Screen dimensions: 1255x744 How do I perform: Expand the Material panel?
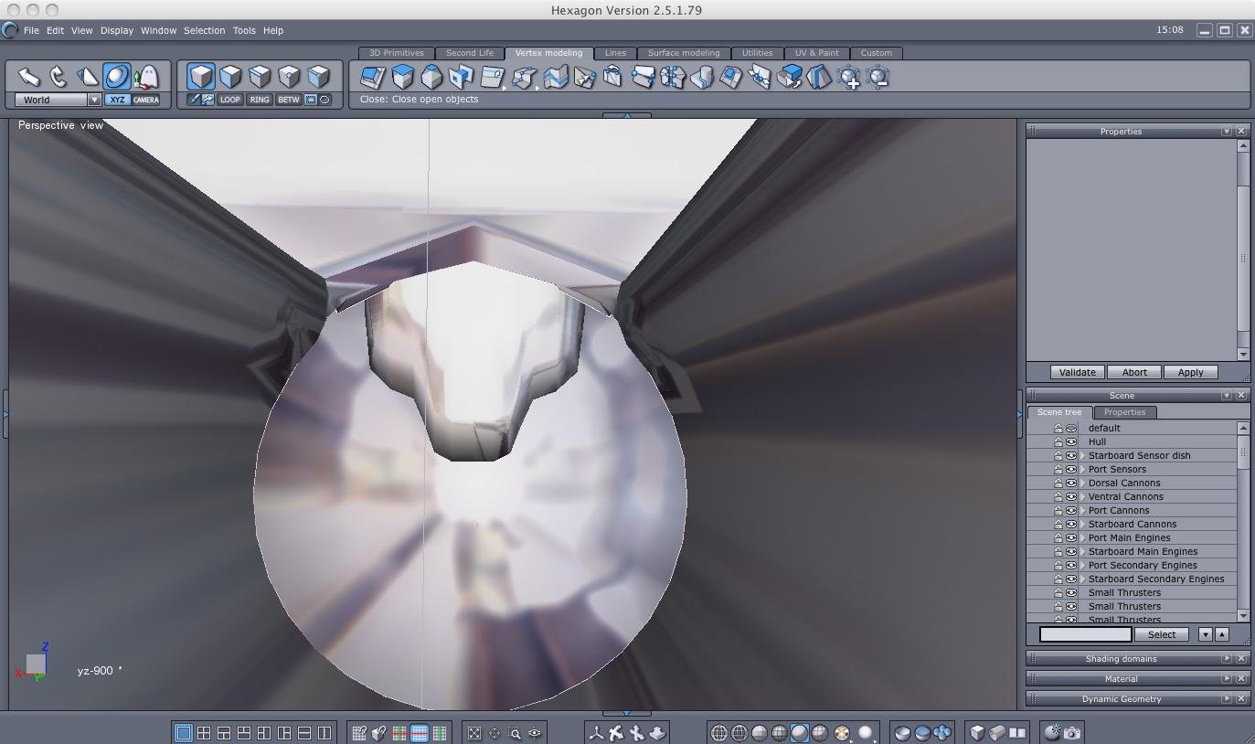(1227, 678)
